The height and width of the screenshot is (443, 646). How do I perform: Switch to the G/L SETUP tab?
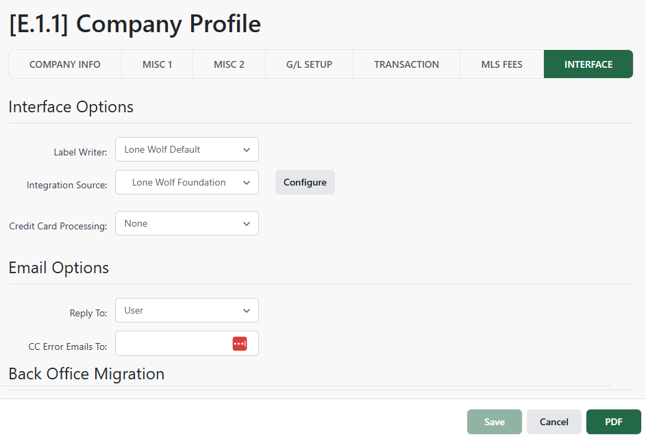[308, 64]
